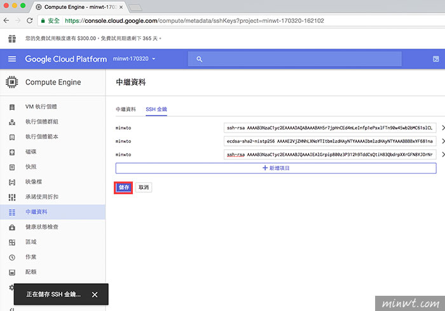The image size is (445, 311).
Task: Click the search input field
Action: click(294, 59)
